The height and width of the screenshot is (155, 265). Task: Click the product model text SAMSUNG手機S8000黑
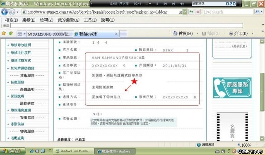(123, 58)
